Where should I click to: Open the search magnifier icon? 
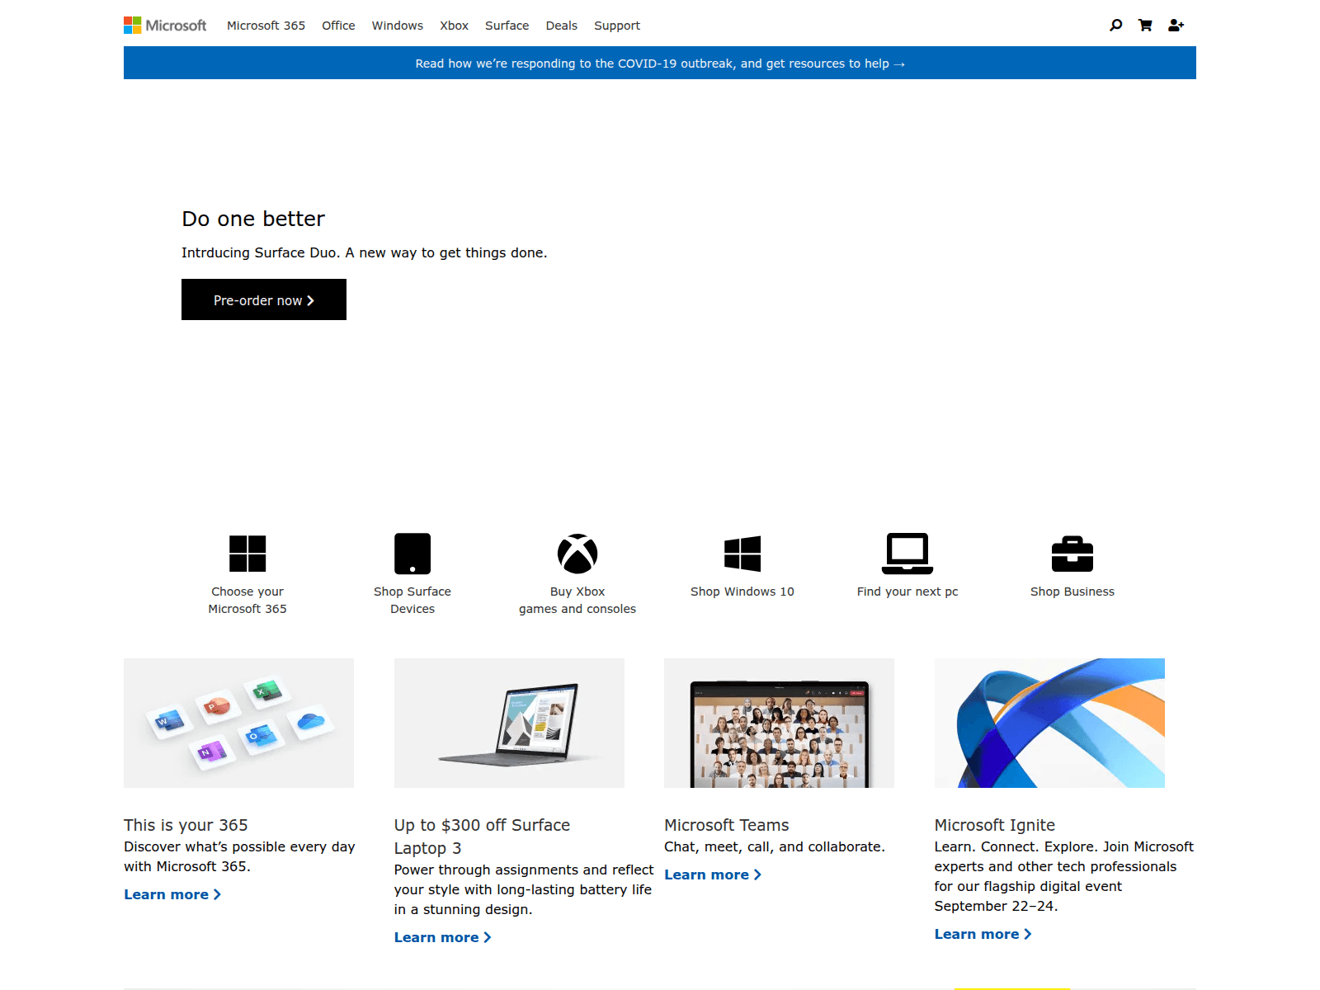pos(1116,26)
